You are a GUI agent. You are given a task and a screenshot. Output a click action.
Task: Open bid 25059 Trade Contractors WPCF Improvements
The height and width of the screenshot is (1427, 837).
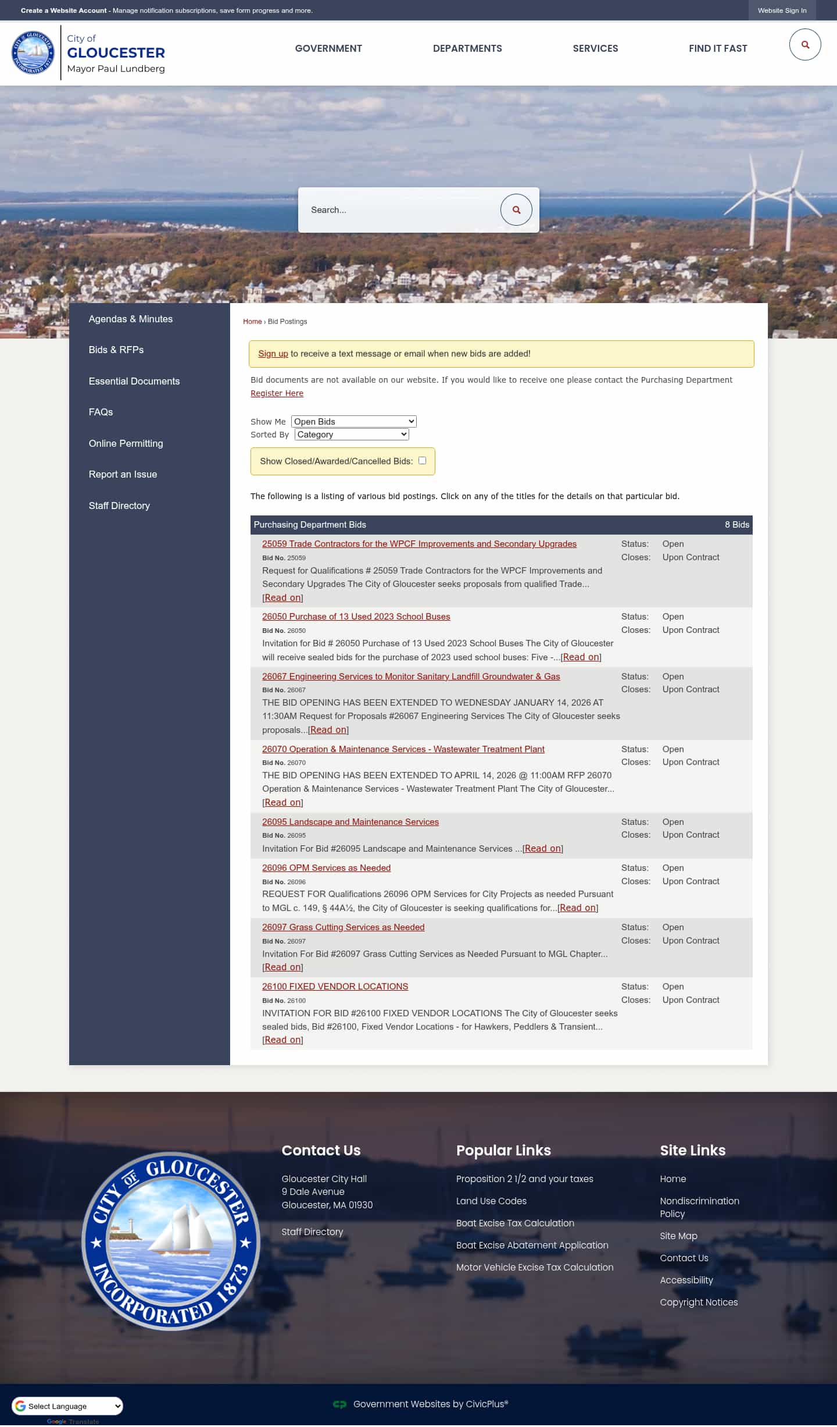pyautogui.click(x=419, y=544)
